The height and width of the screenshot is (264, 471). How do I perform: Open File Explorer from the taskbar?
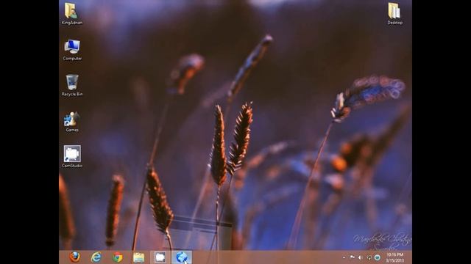[x=139, y=257]
